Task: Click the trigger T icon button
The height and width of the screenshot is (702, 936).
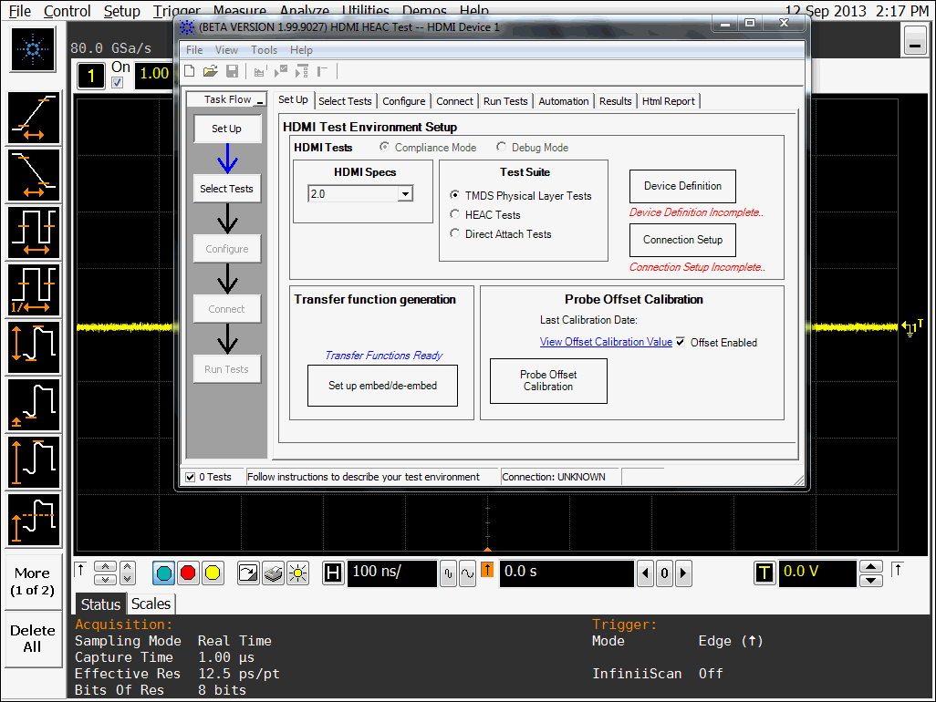Action: [764, 573]
